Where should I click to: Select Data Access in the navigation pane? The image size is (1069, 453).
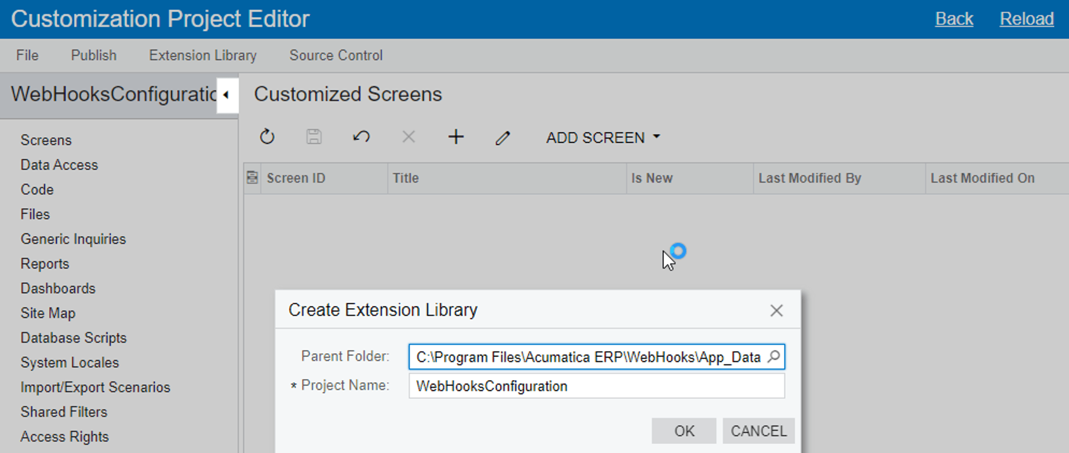(x=59, y=165)
